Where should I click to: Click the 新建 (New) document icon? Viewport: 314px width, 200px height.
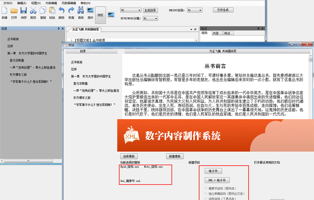(4, 10)
